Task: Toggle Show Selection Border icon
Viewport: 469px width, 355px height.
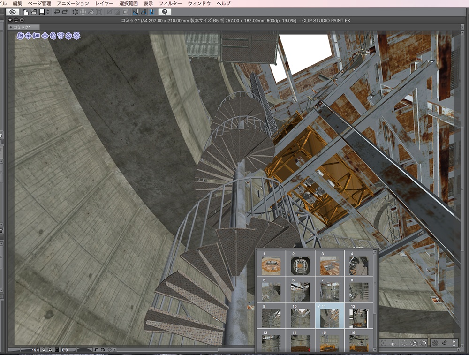Action: [125, 12]
